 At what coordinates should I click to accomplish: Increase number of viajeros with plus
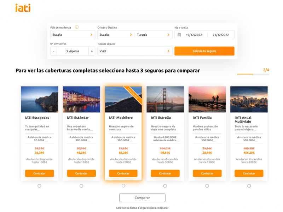click(92, 51)
